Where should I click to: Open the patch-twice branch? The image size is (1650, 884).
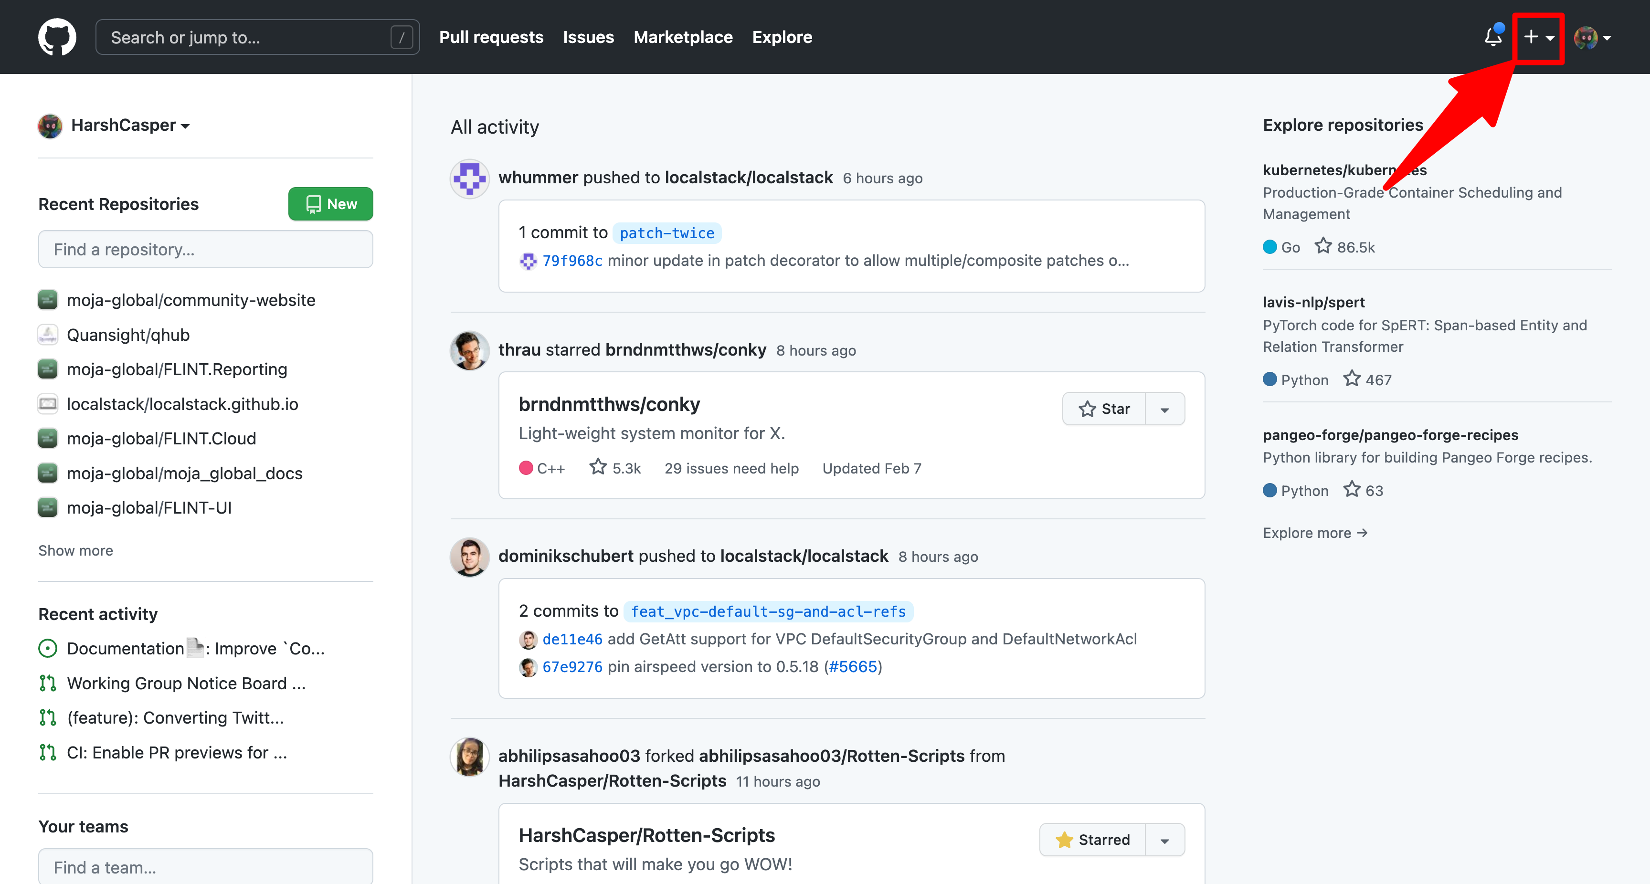point(667,233)
